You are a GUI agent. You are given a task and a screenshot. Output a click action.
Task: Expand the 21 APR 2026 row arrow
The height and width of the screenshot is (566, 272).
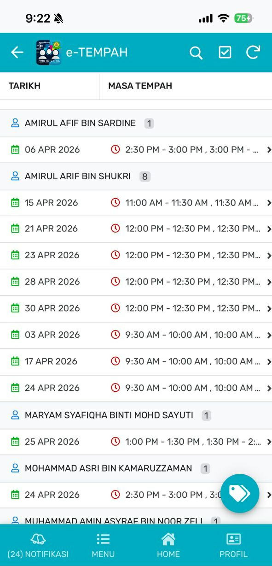pyautogui.click(x=269, y=229)
